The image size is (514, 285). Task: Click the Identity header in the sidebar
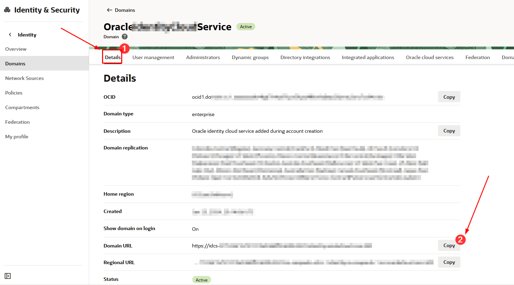[27, 35]
